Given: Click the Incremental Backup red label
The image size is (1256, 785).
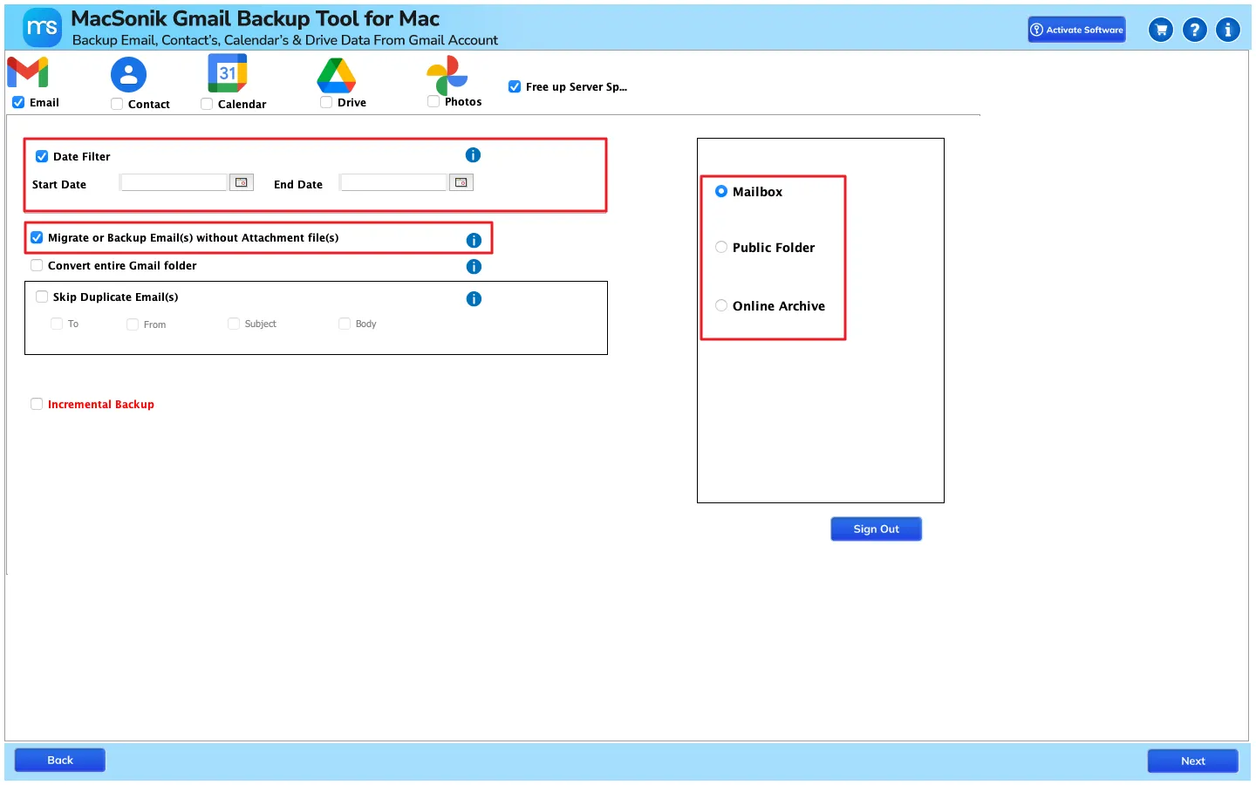Looking at the screenshot, I should (101, 405).
